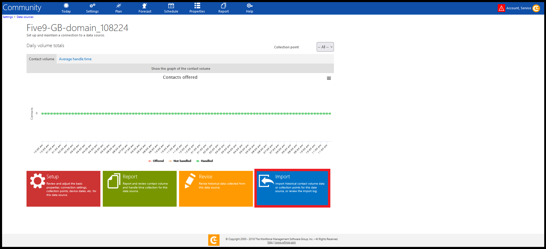This screenshot has width=546, height=249.
Task: Select the Contact volume tab
Action: 42,59
